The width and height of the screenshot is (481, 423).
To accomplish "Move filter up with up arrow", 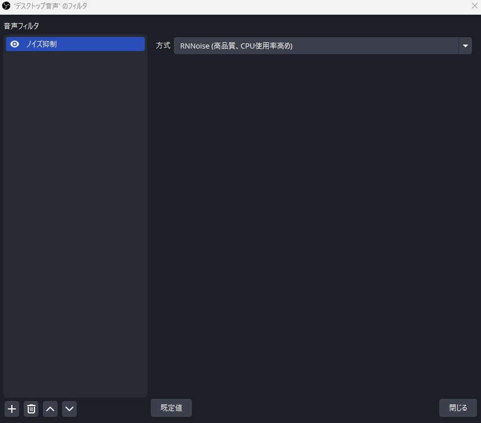I will coord(50,409).
